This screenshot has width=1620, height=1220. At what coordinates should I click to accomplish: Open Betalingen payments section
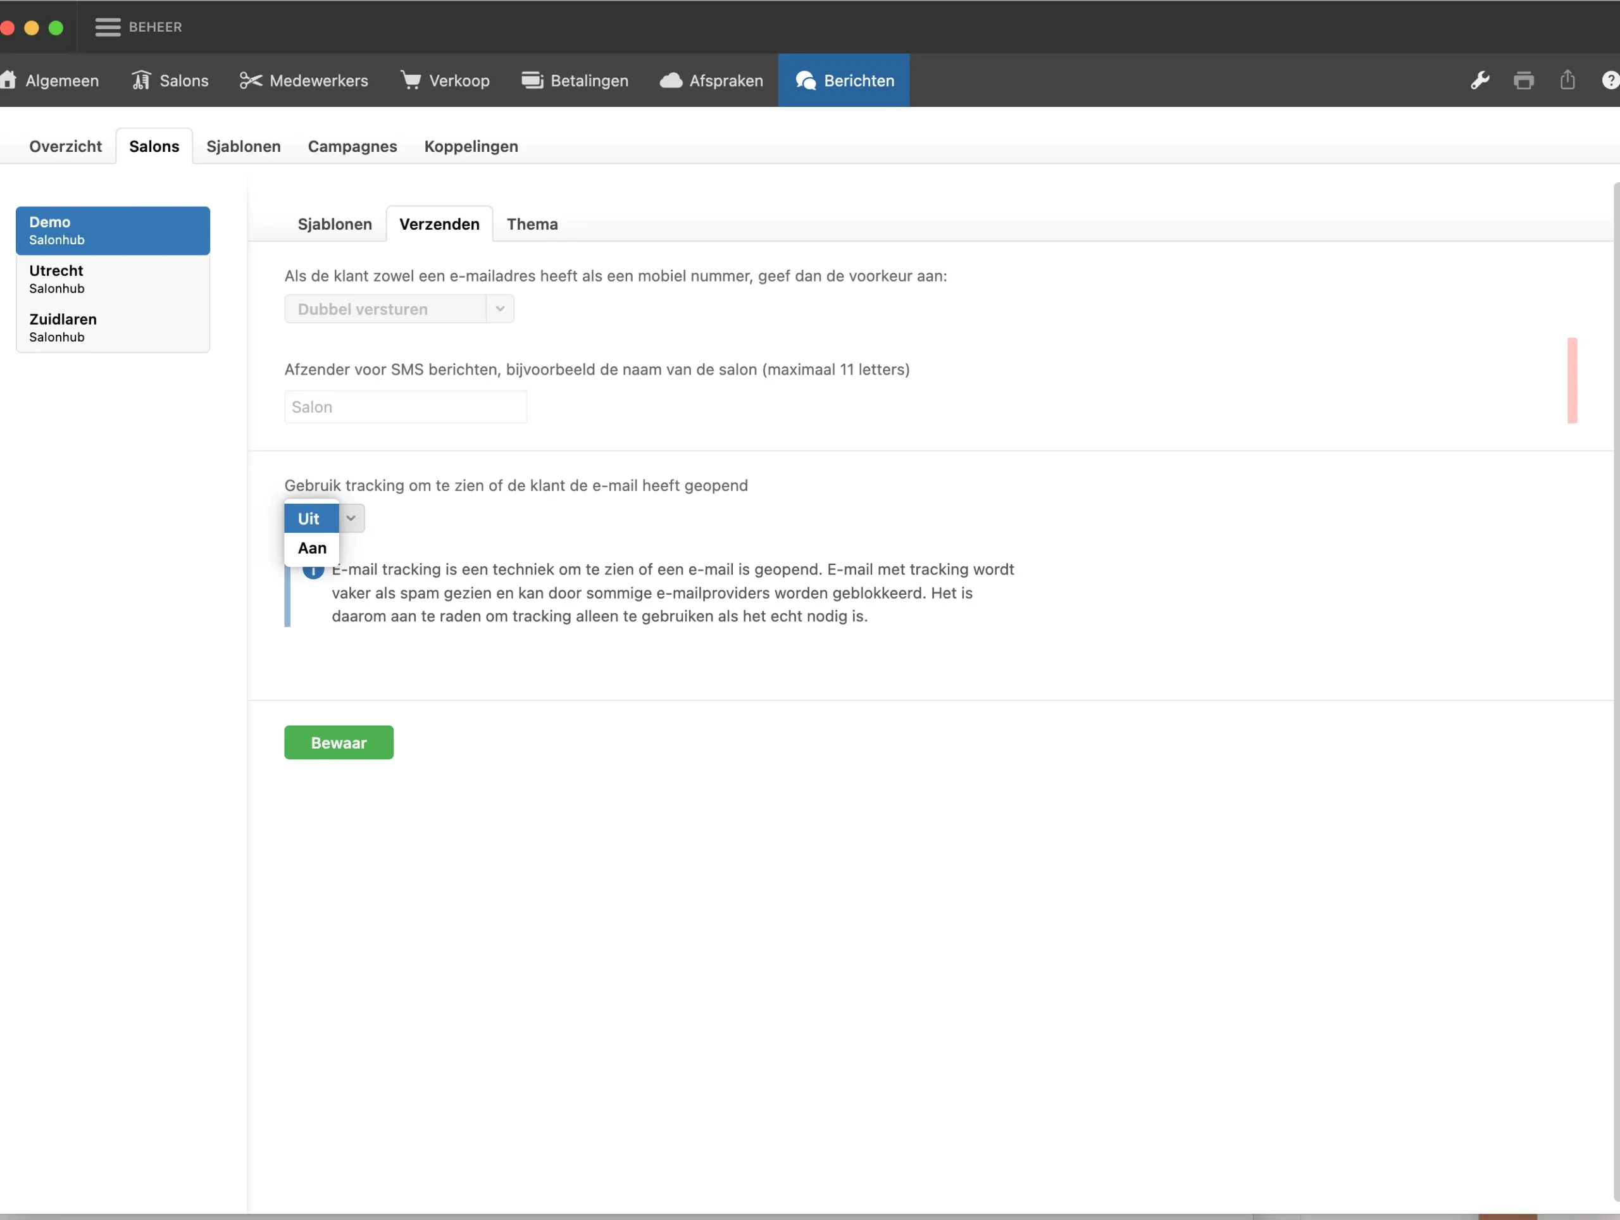tap(575, 80)
